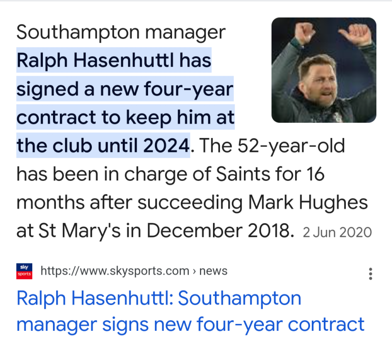This screenshot has width=392, height=346.
Task: Click the Sky Sports favicon logo
Action: point(24,271)
